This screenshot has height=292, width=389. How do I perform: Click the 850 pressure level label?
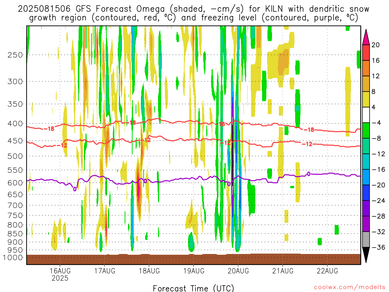point(15,234)
